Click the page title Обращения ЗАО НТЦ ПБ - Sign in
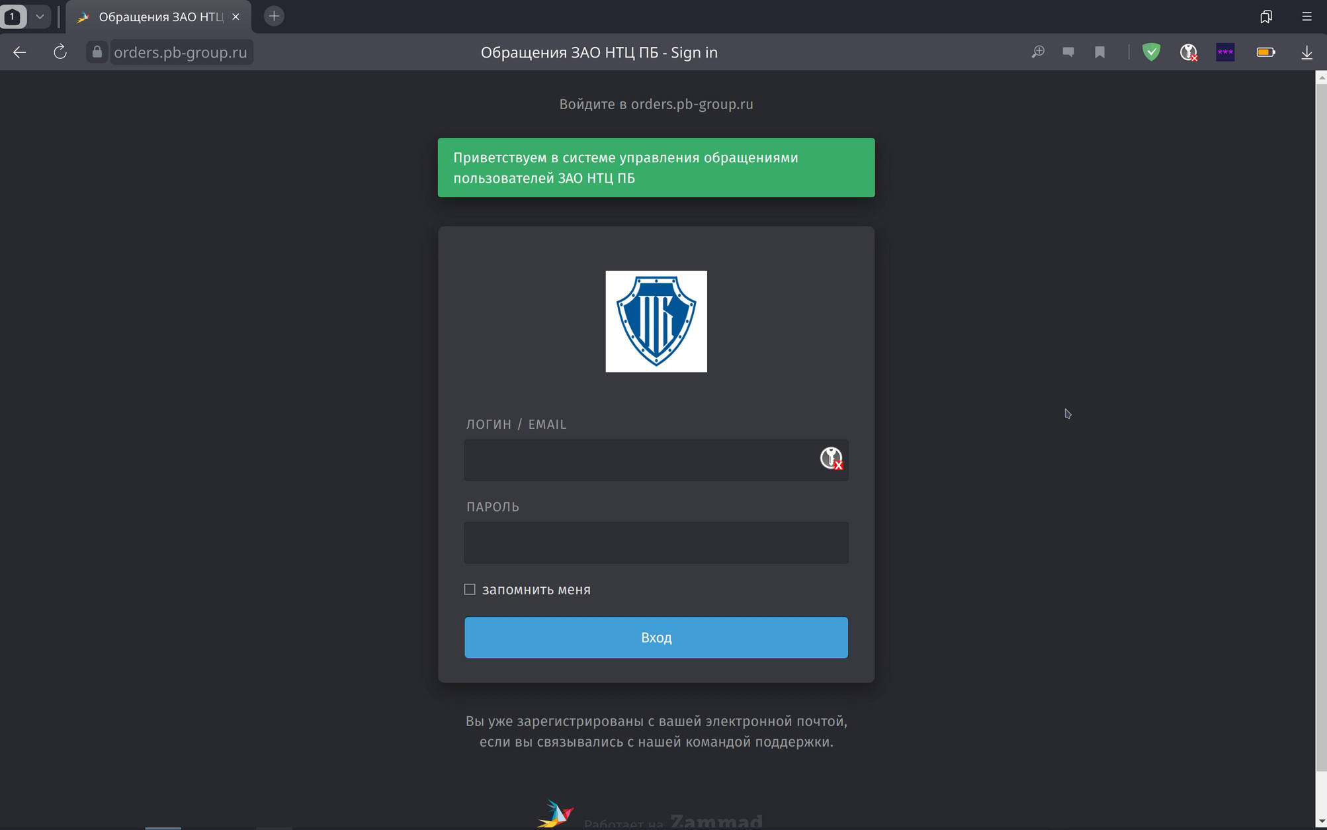The height and width of the screenshot is (830, 1327). point(599,52)
